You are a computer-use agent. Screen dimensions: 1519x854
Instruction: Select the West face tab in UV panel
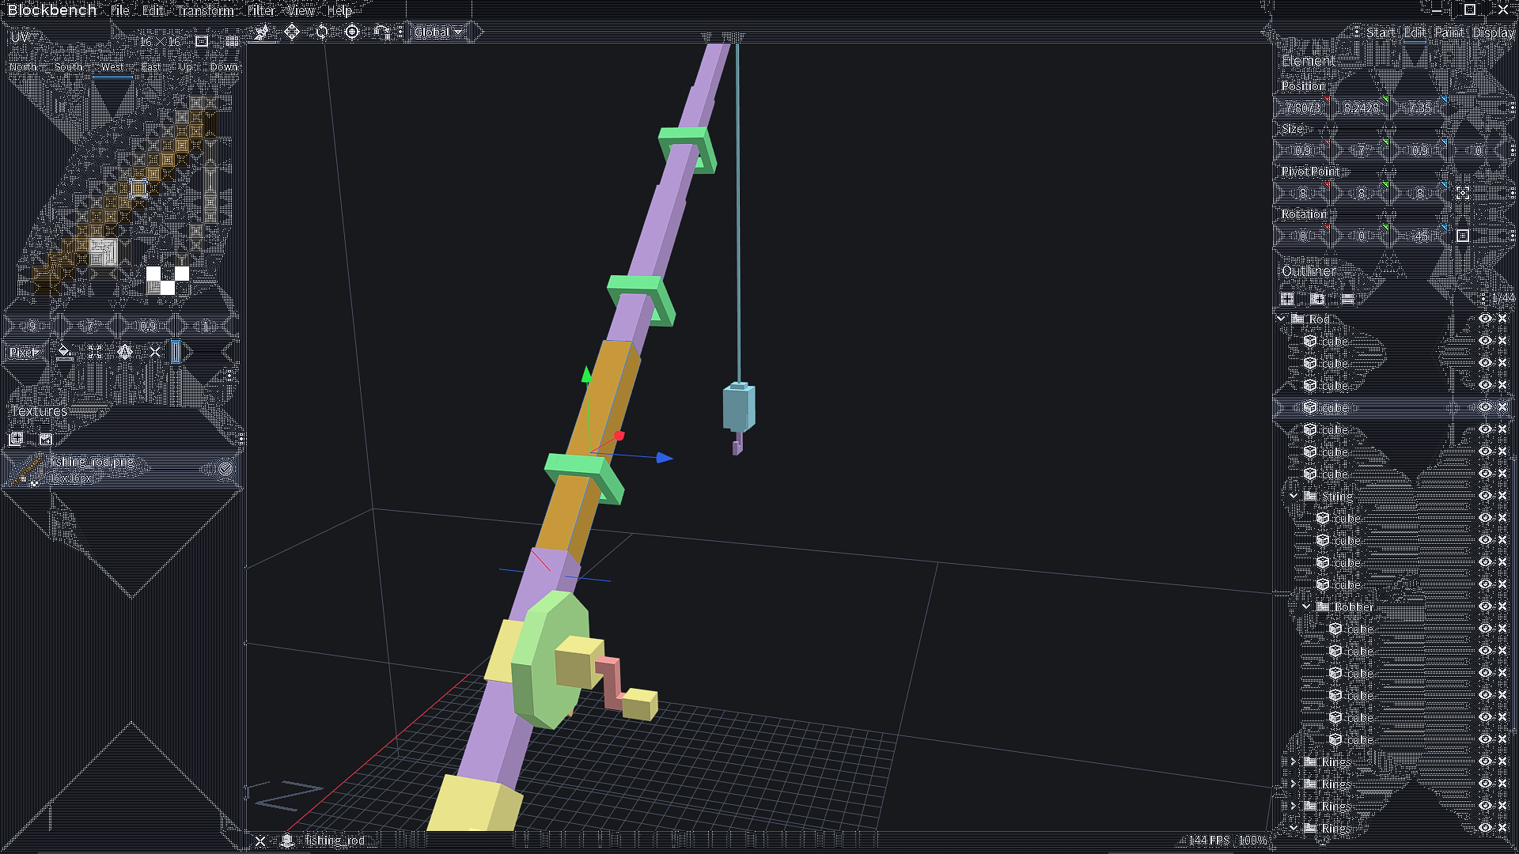[x=112, y=67]
